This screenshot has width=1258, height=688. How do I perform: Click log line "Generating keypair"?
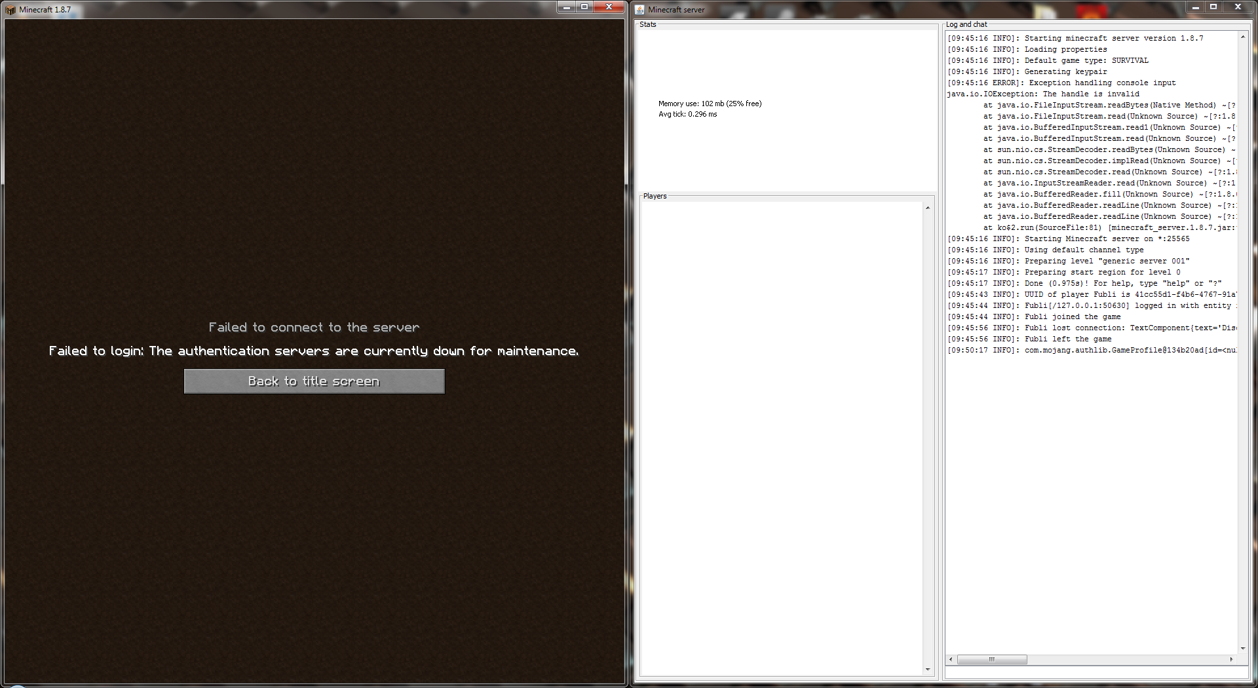(1027, 71)
